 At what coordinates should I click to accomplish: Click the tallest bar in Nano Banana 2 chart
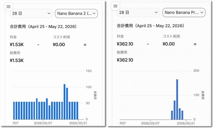coord(65,102)
